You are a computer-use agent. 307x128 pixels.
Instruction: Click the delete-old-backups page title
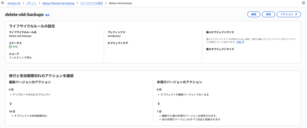[x=24, y=14]
